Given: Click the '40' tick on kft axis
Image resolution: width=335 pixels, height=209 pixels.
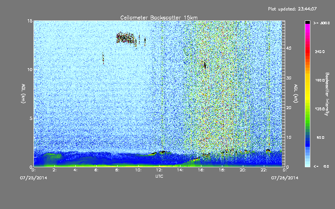Looking at the screenshot, I should click(x=289, y=48).
